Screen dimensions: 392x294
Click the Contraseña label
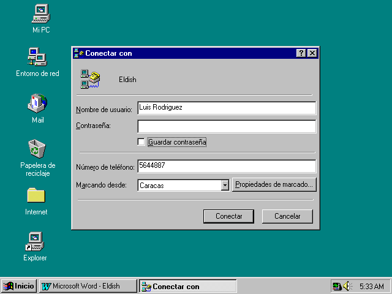tap(93, 126)
